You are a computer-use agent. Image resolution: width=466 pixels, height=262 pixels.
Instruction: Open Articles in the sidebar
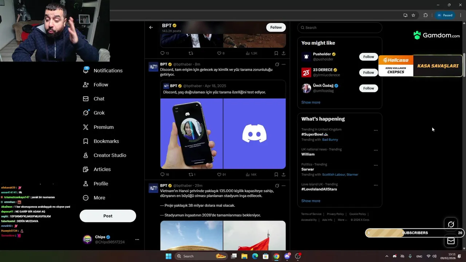[97, 169]
